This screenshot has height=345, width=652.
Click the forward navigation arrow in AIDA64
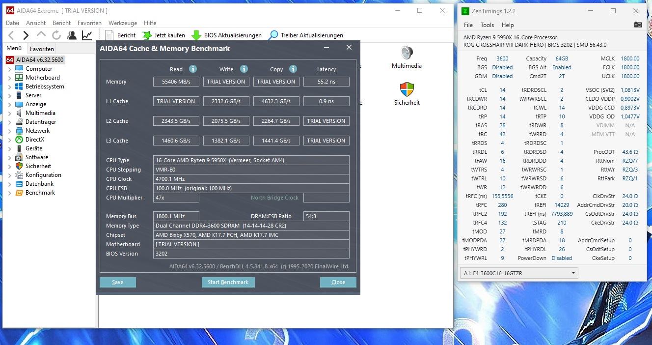tap(26, 35)
